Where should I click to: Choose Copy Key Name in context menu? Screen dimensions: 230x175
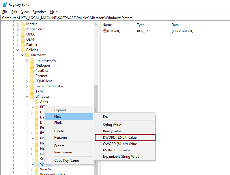tap(69, 161)
